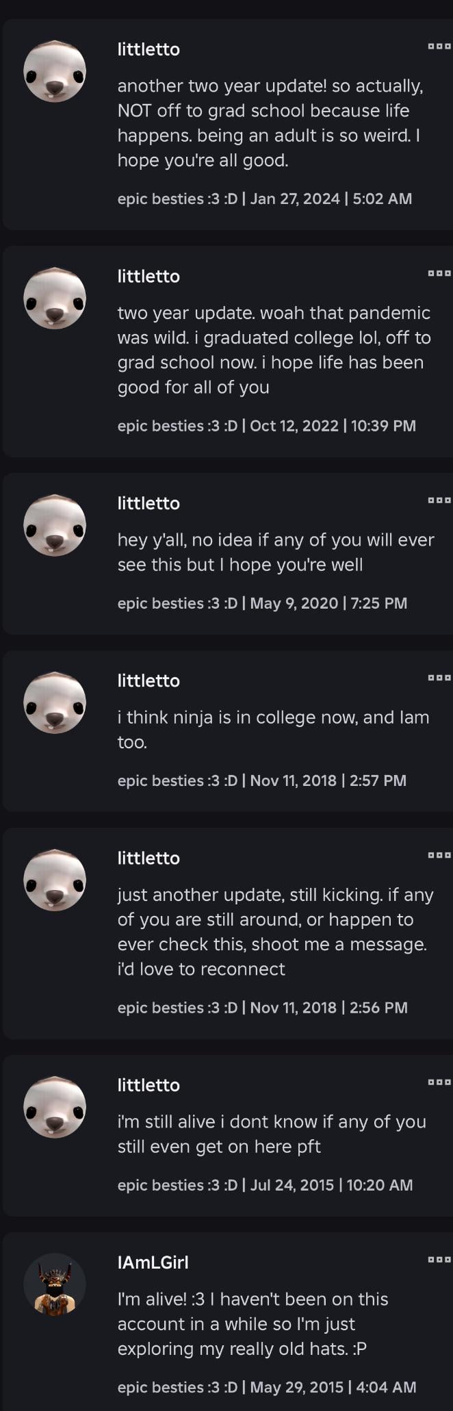Screen dimensions: 453x1411
Task: Show options for the 2:56 PM post
Action: tap(439, 855)
